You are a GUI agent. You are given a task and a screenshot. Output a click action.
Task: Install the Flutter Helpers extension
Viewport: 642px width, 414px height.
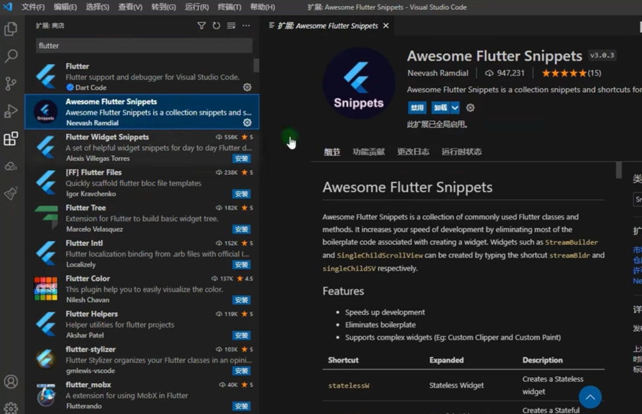pyautogui.click(x=241, y=336)
